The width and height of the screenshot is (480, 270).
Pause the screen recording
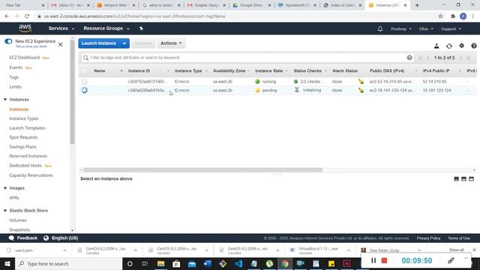coord(373,260)
